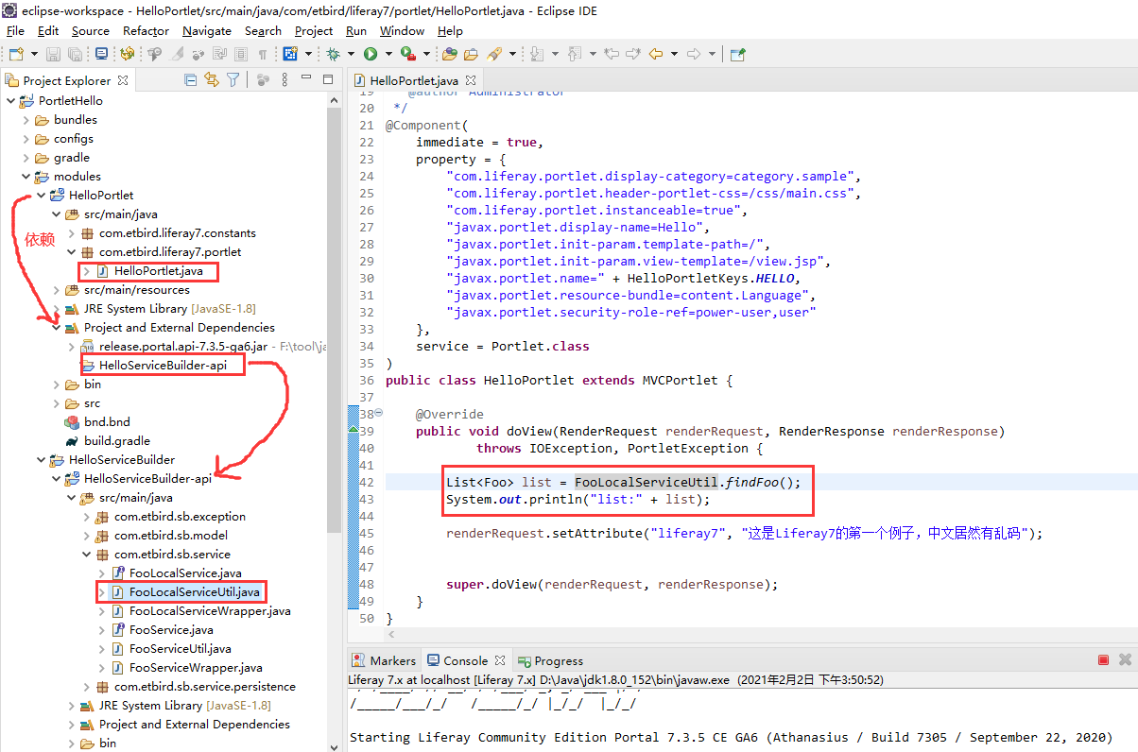This screenshot has width=1138, height=752.
Task: Open the Navigate menu
Action: pos(207,30)
